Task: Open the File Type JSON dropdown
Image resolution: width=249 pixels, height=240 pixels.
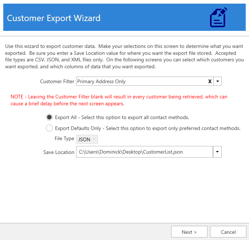Action: [x=87, y=139]
